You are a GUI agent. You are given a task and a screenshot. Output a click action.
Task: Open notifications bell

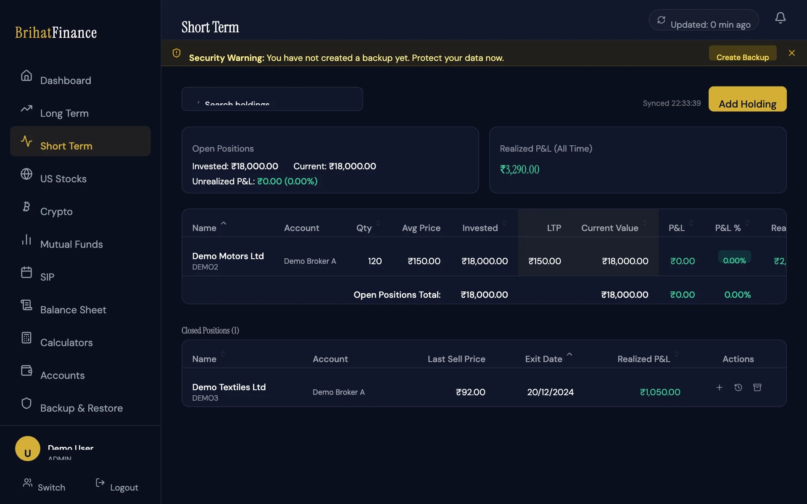click(x=781, y=18)
